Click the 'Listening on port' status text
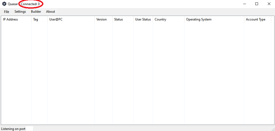 click(13, 129)
